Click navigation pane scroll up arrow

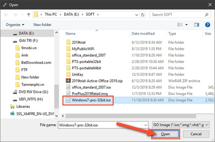coord(57,33)
